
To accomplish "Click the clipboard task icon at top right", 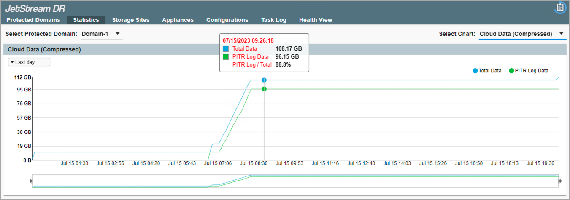I will coord(560,8).
